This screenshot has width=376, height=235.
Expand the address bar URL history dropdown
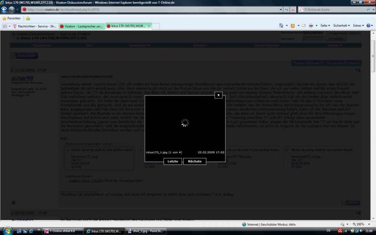pyautogui.click(x=281, y=9)
